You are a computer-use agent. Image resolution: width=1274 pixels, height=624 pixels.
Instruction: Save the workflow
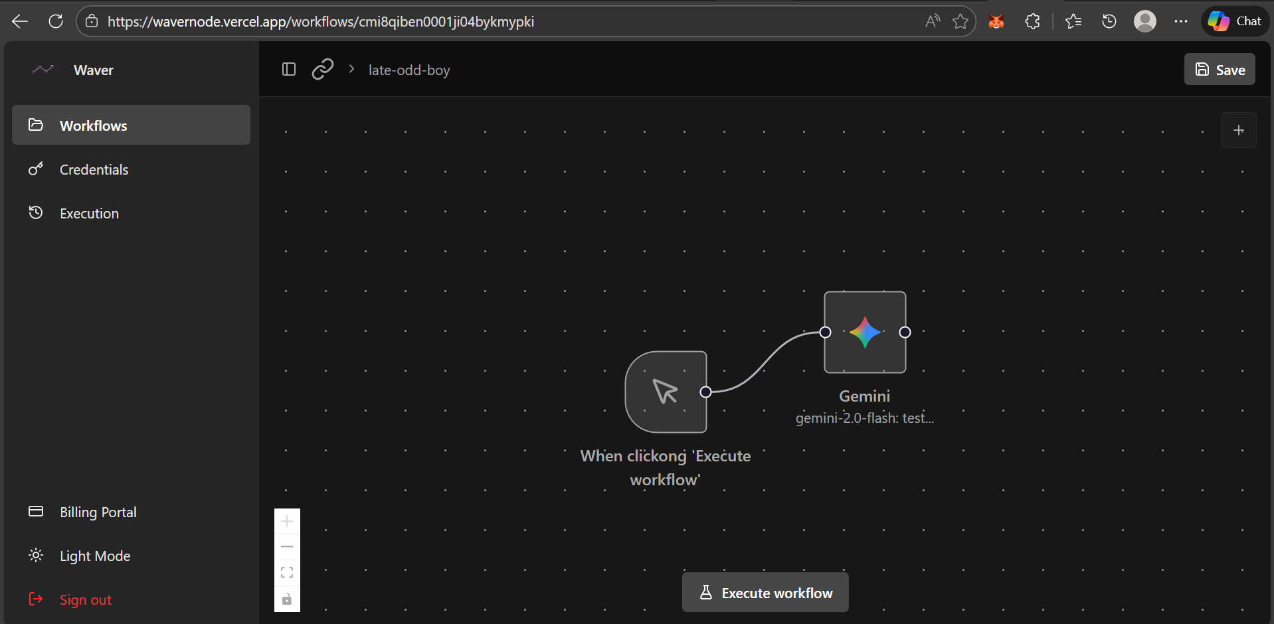1219,69
